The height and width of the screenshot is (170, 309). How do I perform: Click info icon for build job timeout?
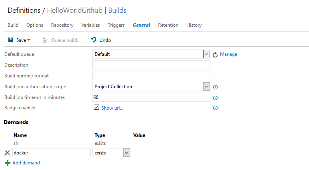pos(215,98)
